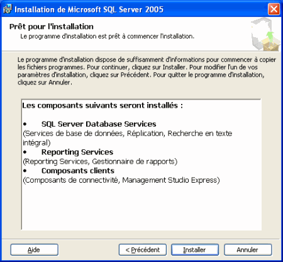The height and width of the screenshot is (262, 283).
Task: Open help with the Aide button
Action: pos(34,249)
